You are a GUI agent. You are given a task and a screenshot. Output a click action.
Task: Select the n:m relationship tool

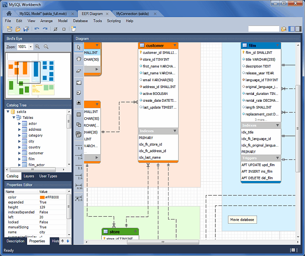(x=79, y=187)
